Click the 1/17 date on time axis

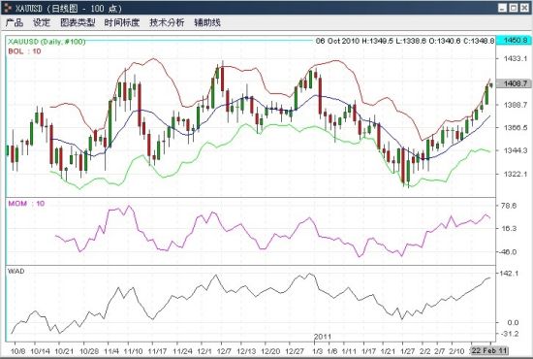pyautogui.click(x=368, y=351)
